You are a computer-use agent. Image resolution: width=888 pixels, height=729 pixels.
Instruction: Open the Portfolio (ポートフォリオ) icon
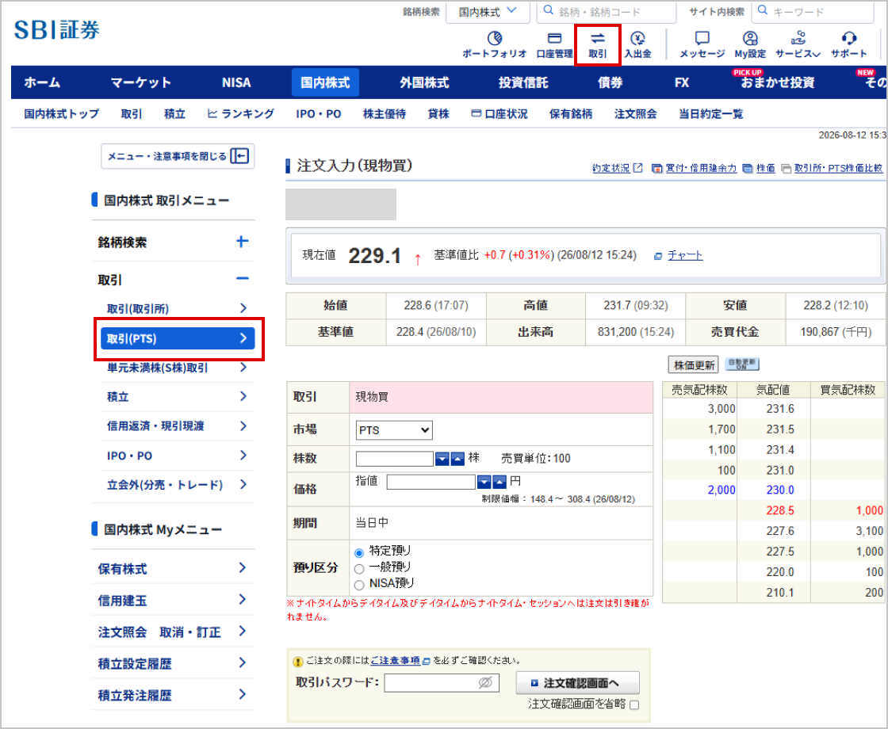point(495,44)
